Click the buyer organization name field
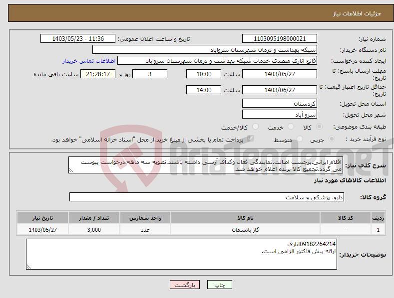This screenshot has height=298, width=394. tap(205, 50)
